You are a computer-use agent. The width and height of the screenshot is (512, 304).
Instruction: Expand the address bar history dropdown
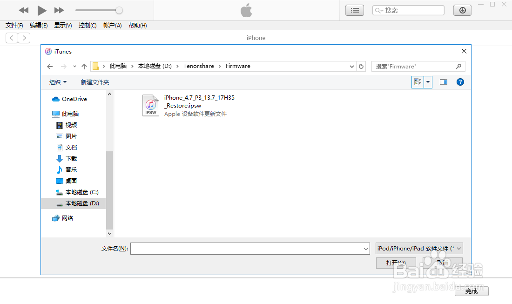coord(352,67)
